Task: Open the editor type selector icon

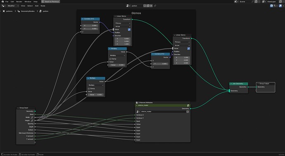Action: pyautogui.click(x=3, y=6)
